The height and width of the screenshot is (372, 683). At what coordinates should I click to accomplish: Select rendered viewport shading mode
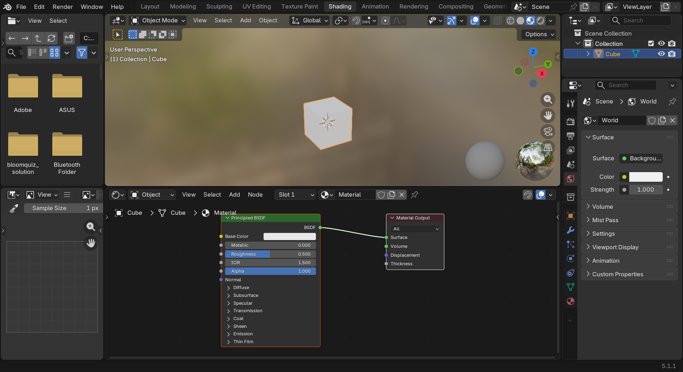tap(541, 21)
